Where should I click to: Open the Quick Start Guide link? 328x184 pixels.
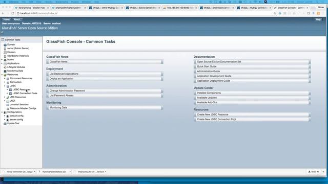click(x=252, y=66)
